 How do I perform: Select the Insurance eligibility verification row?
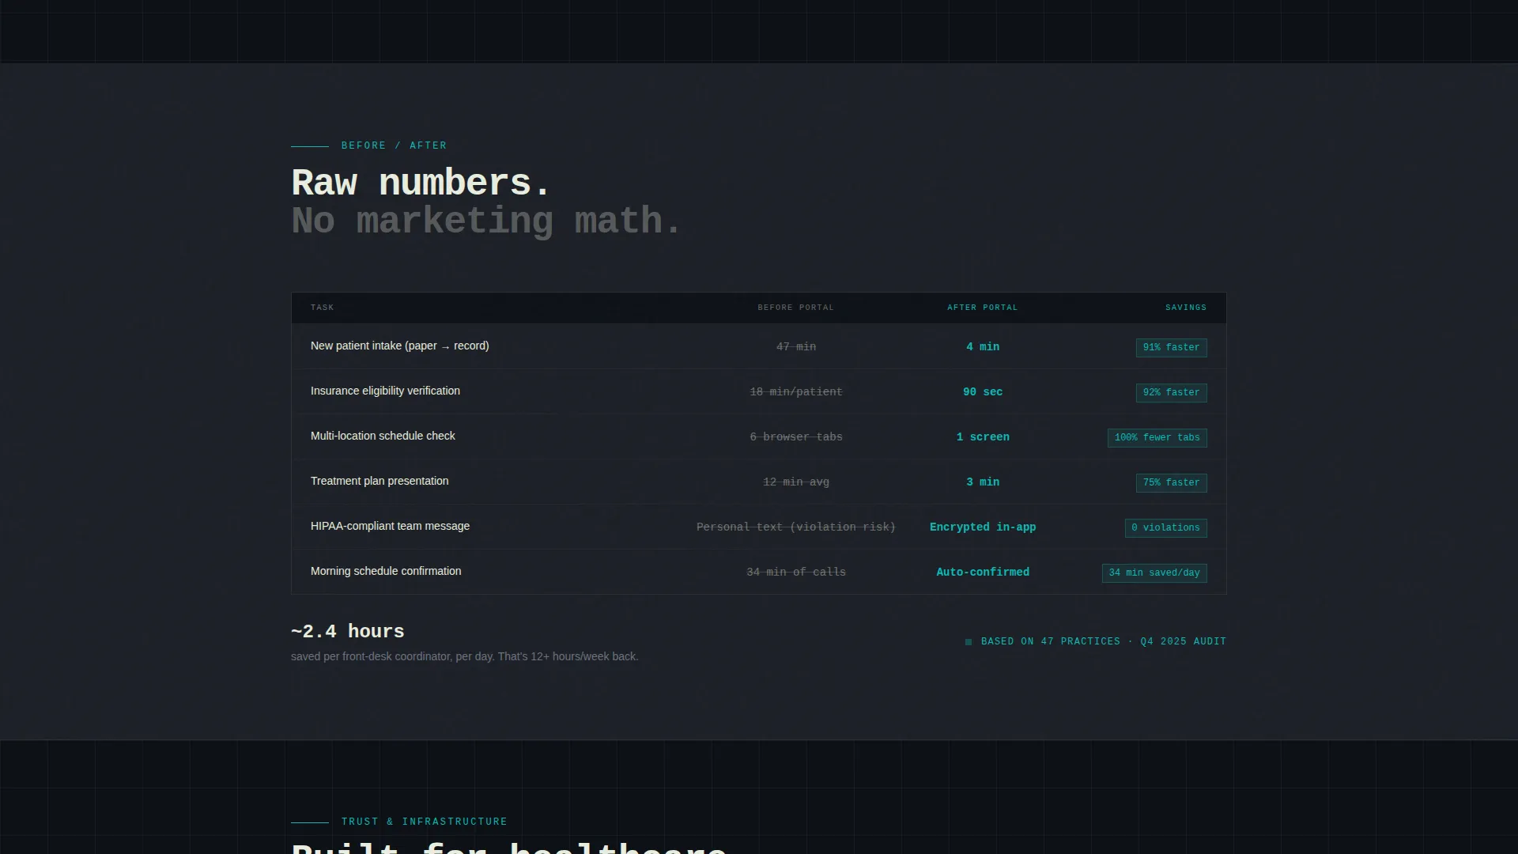(x=759, y=391)
